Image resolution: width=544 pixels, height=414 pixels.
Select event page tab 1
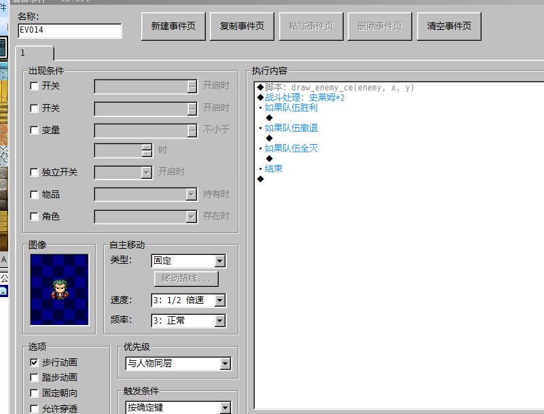pyautogui.click(x=35, y=53)
